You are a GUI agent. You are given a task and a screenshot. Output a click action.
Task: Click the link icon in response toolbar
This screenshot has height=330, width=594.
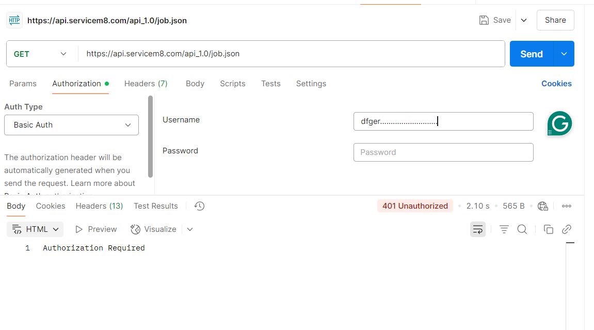pyautogui.click(x=566, y=229)
